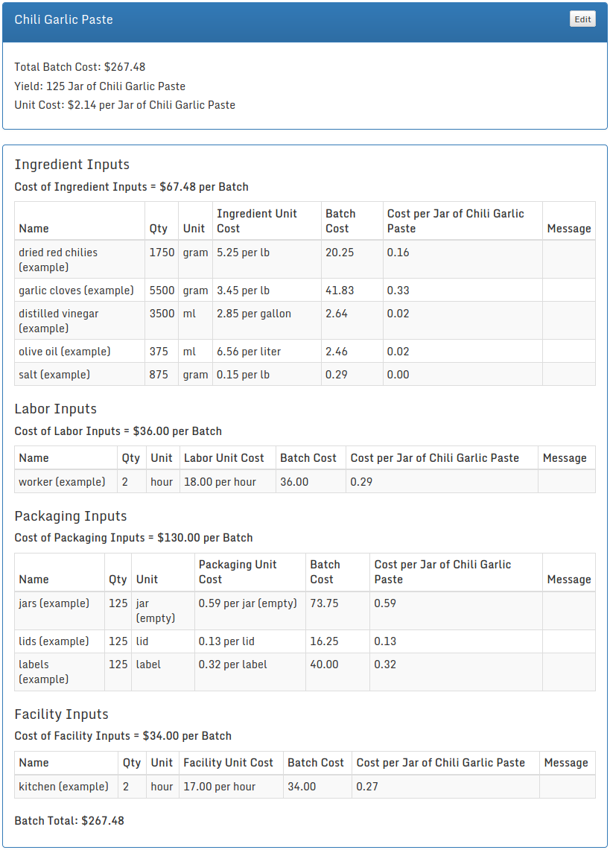Select the lids packaging row name
This screenshot has width=610, height=850.
tap(54, 641)
